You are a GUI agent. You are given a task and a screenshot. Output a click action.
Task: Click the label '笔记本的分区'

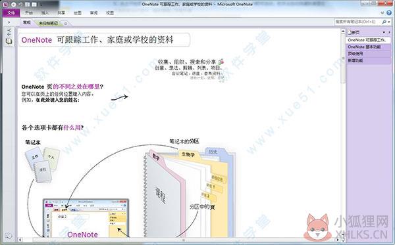point(184,141)
